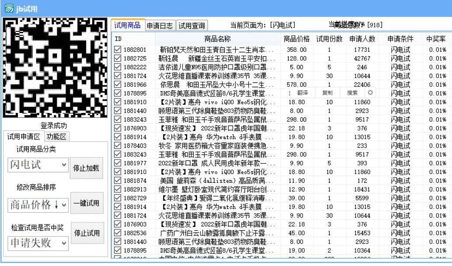
Task: Toggle checkbox for item 1881977
Action: point(117,163)
